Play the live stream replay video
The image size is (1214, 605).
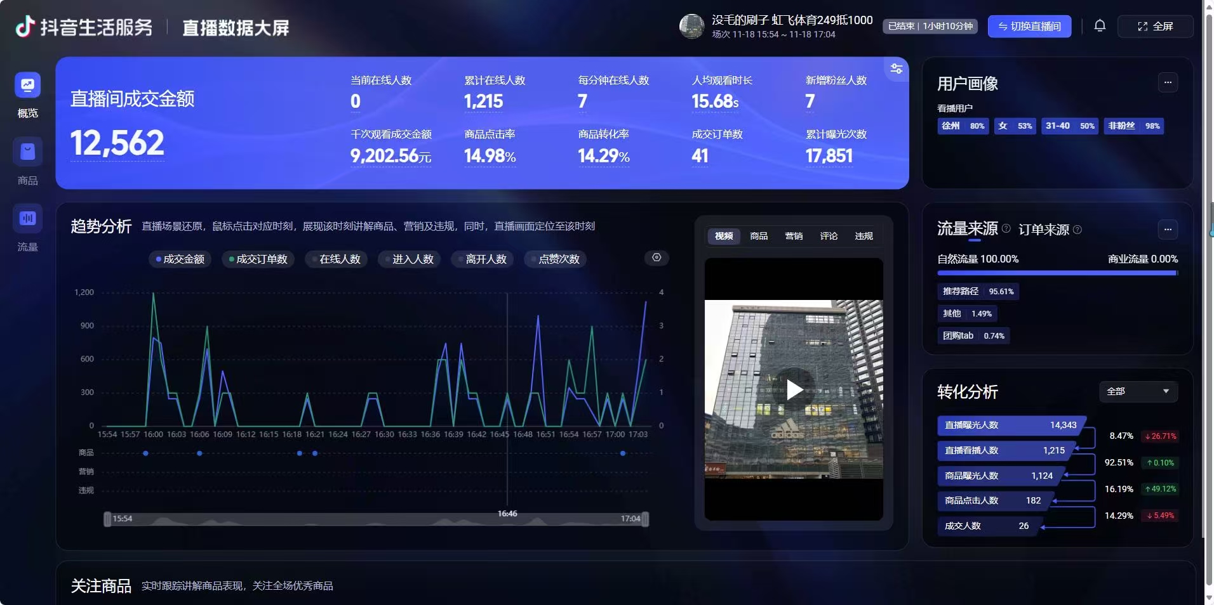(x=794, y=389)
